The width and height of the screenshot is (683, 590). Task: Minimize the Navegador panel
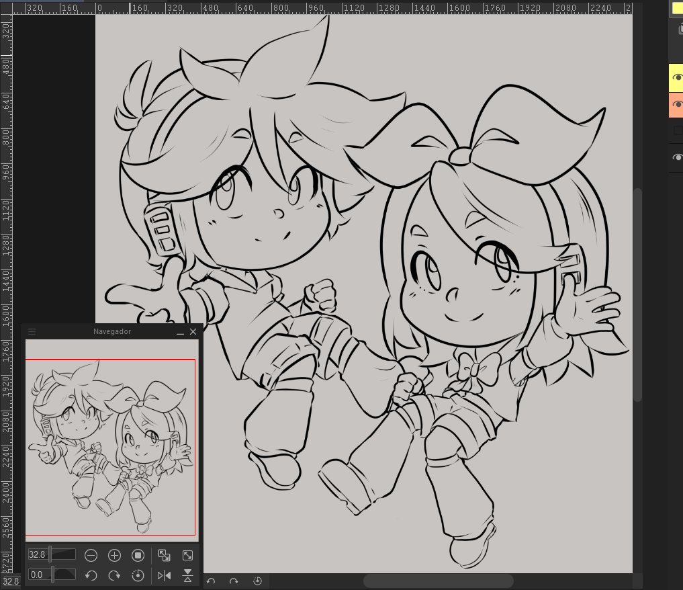coord(181,332)
